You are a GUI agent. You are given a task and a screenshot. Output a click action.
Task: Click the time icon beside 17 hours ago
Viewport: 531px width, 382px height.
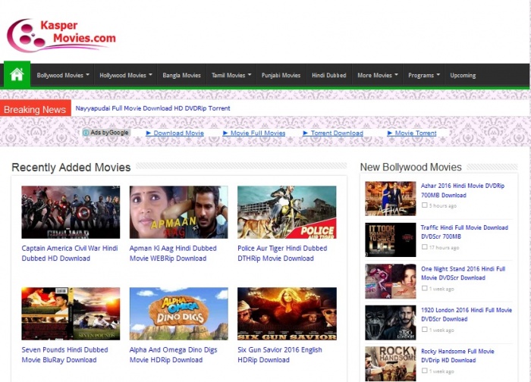coord(424,247)
